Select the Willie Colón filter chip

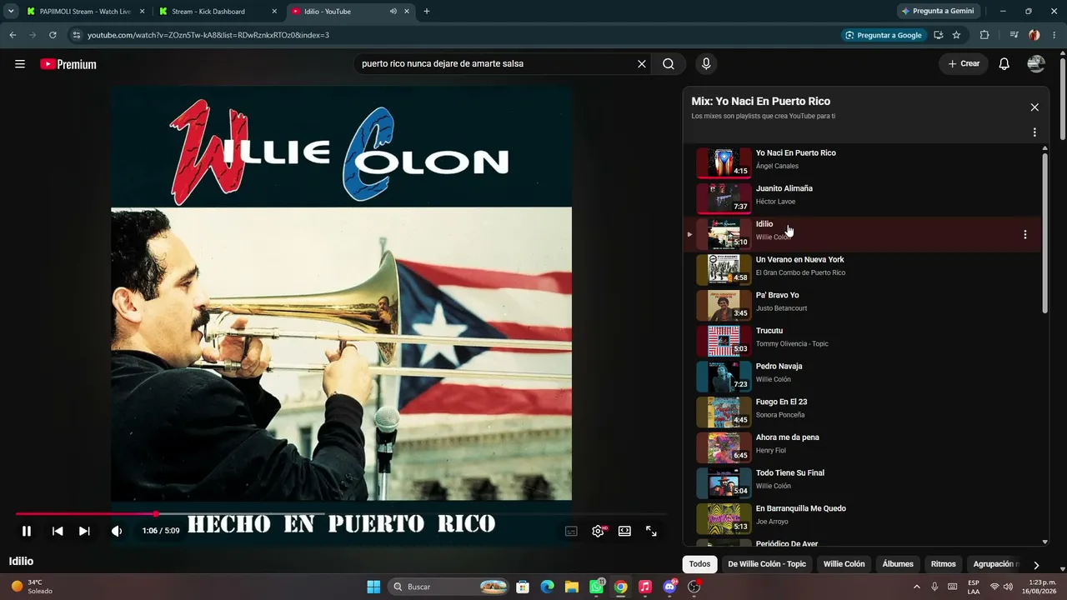click(844, 564)
